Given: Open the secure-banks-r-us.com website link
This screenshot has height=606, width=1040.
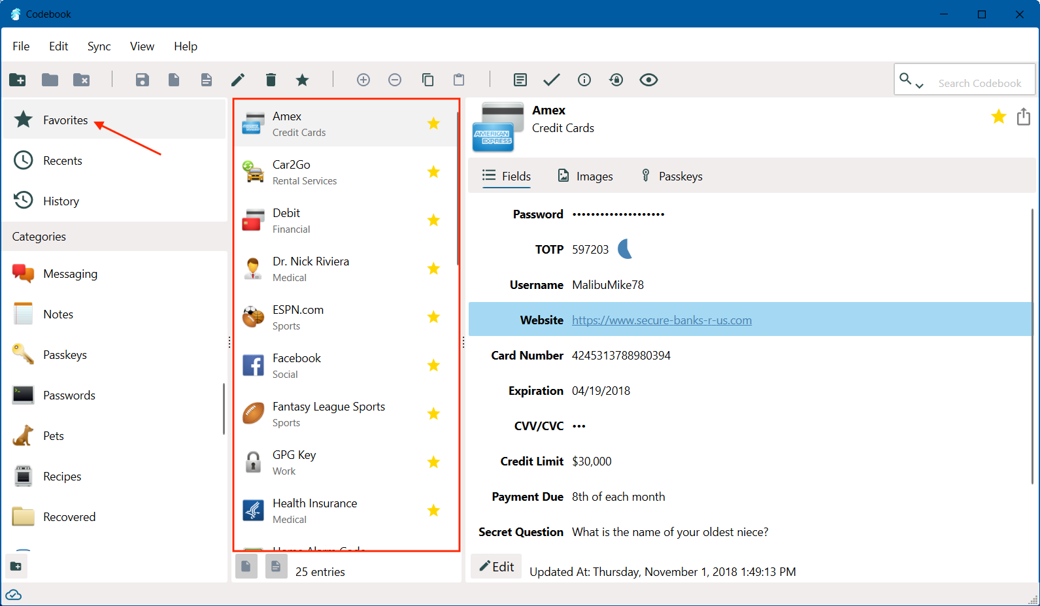Looking at the screenshot, I should [662, 320].
